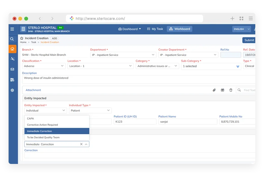Collapse the Immediate Correction combo box arrow
The width and height of the screenshot is (262, 185).
pos(86,144)
